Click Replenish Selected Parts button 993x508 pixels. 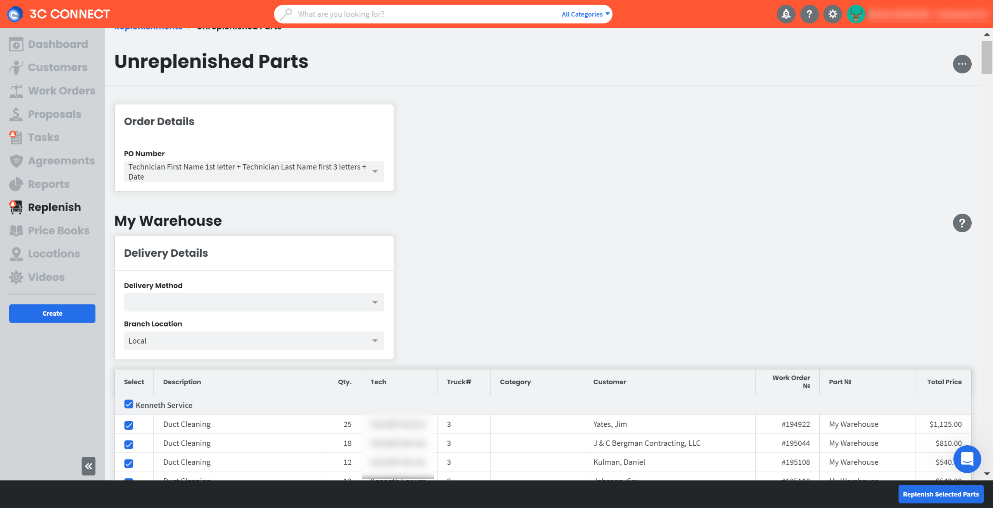tap(941, 494)
